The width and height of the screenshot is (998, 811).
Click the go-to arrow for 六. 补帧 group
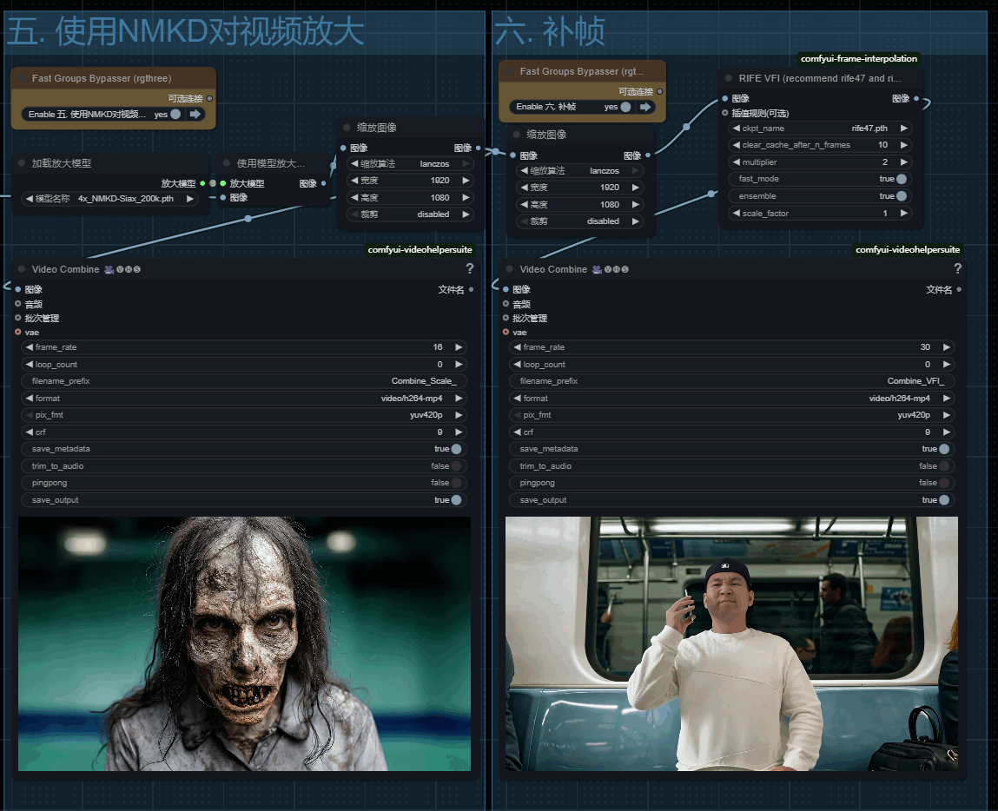(645, 107)
